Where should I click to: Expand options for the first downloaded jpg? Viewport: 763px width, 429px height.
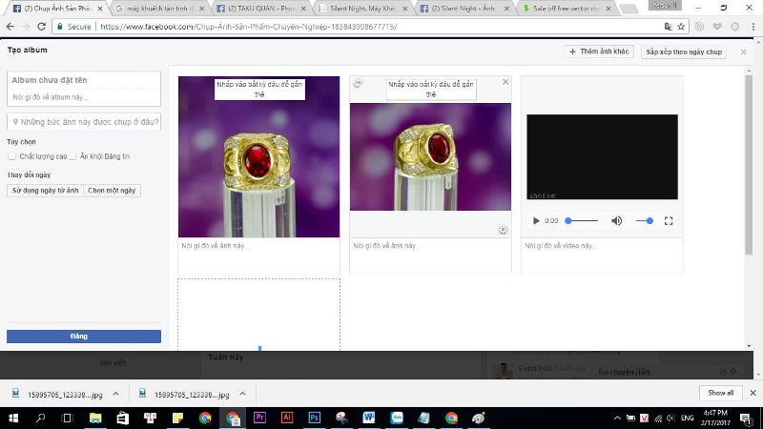tap(115, 394)
